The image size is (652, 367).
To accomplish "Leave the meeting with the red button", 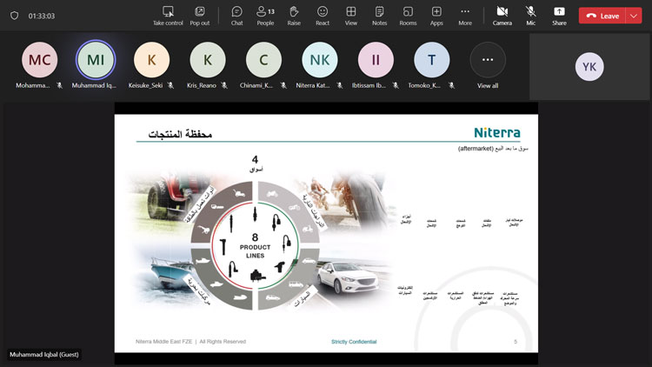I will 602,16.
